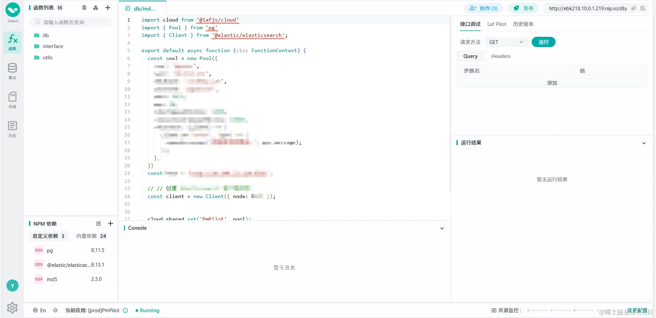Click the Laf logo labeled Default
Screen dimensions: 656x318
pyautogui.click(x=13, y=10)
